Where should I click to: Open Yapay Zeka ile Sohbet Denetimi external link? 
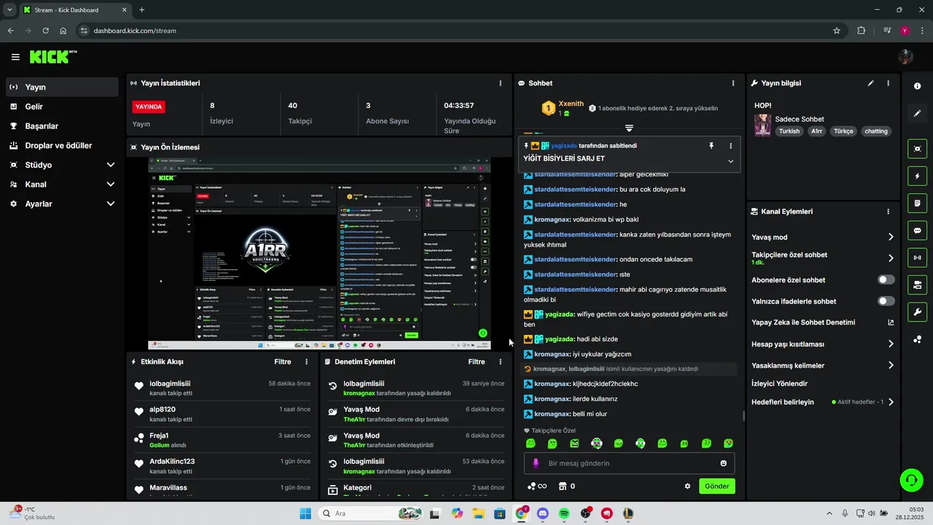click(891, 322)
